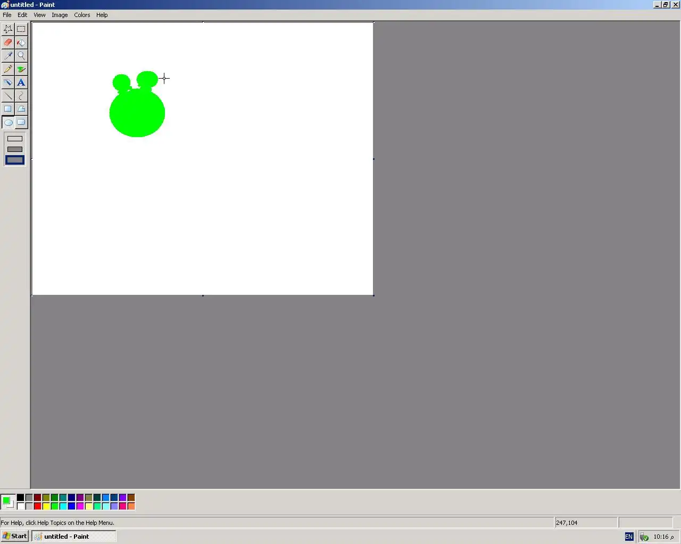
Task: Pick the Rectangle shape tool
Action: click(8, 109)
